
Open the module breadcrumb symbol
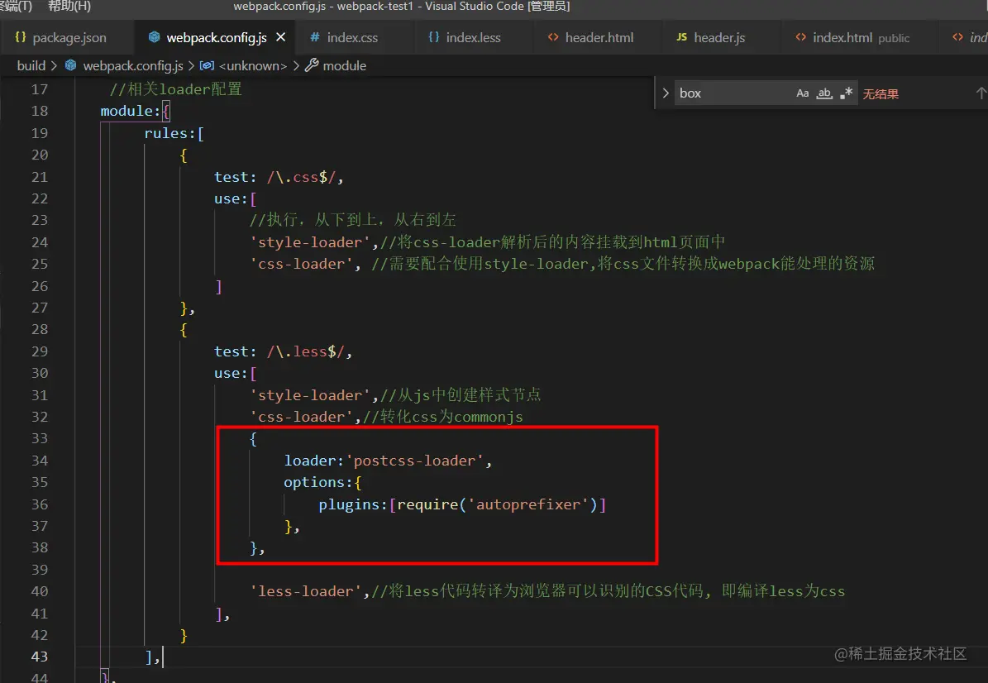344,65
